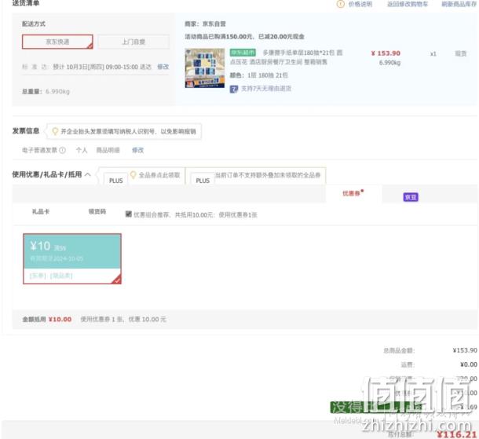
Task: Toggle 优惠组合推荐 checkbox
Action: pyautogui.click(x=129, y=214)
